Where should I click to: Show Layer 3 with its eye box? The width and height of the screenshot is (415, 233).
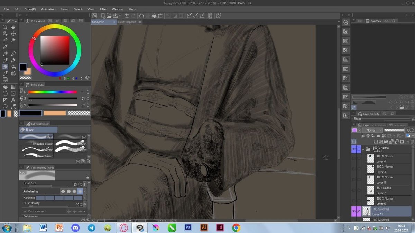click(x=353, y=169)
